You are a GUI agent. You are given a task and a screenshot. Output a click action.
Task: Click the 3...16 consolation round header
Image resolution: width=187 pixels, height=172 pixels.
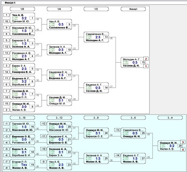click(22, 118)
